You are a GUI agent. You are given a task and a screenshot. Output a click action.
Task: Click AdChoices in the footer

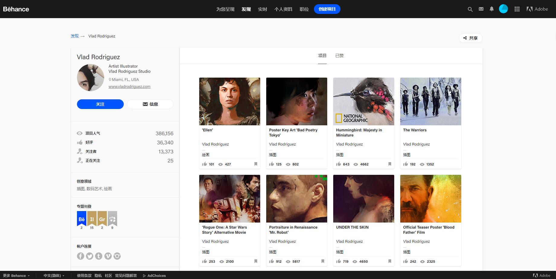[155, 275]
